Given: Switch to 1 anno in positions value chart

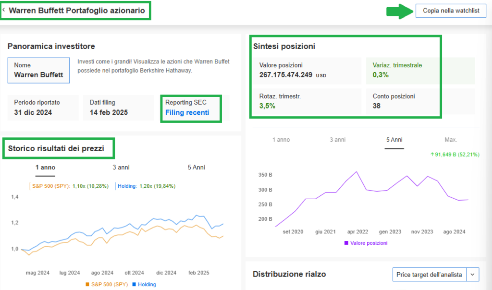Looking at the screenshot, I should click(x=281, y=140).
